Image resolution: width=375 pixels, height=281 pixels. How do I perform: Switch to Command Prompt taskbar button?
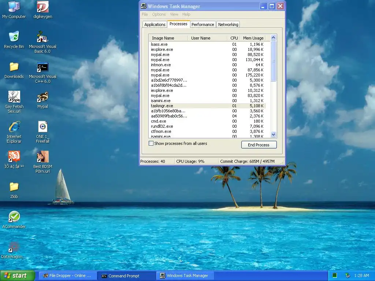(x=126, y=276)
